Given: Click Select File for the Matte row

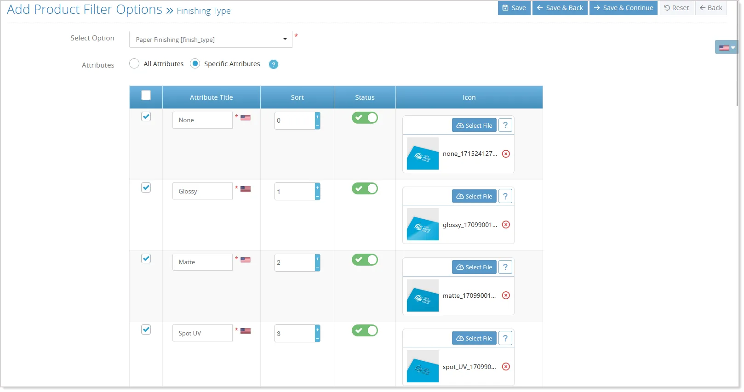Looking at the screenshot, I should tap(474, 267).
